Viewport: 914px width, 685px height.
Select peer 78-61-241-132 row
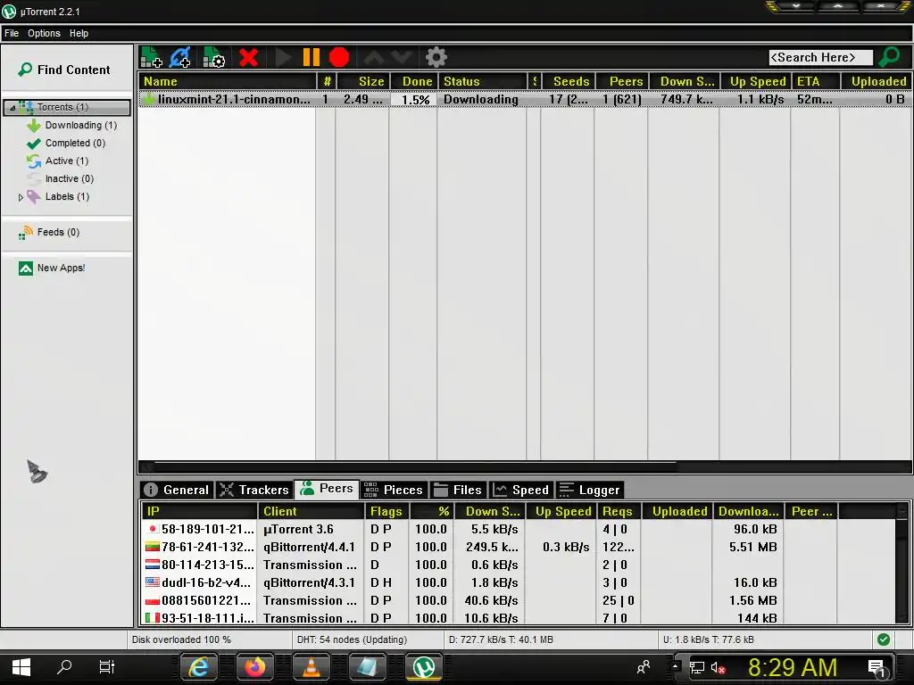point(519,547)
